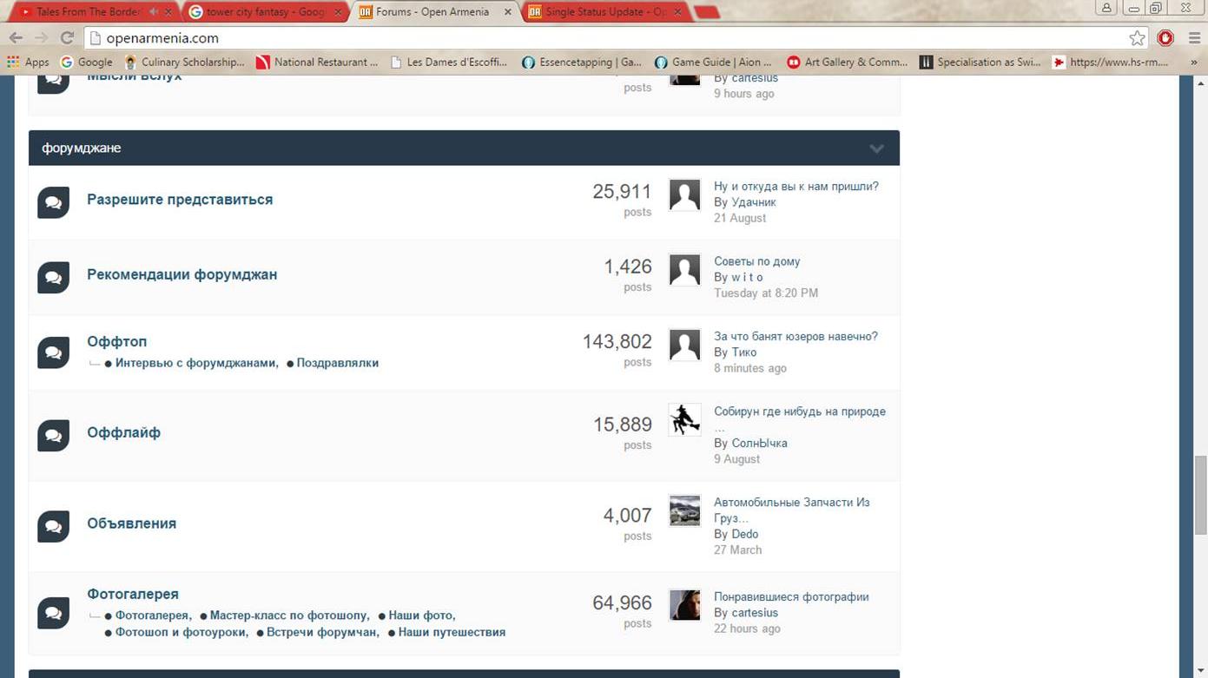Switch to the Single Status Update tab
The height and width of the screenshot is (678, 1208).
pyautogui.click(x=605, y=12)
